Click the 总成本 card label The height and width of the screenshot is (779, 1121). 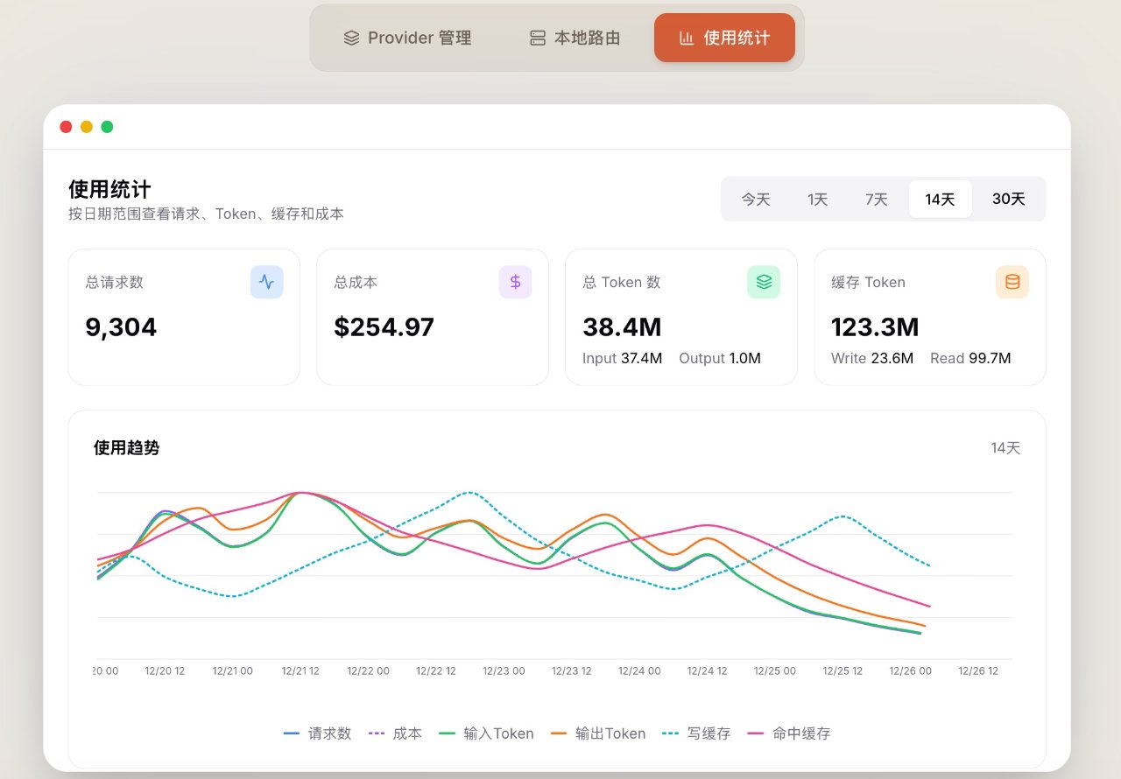pos(356,283)
